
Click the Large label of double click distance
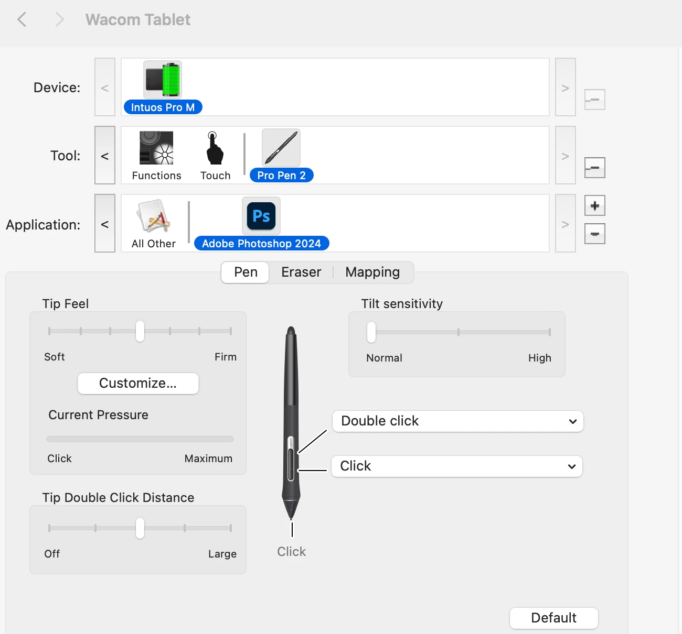click(222, 554)
